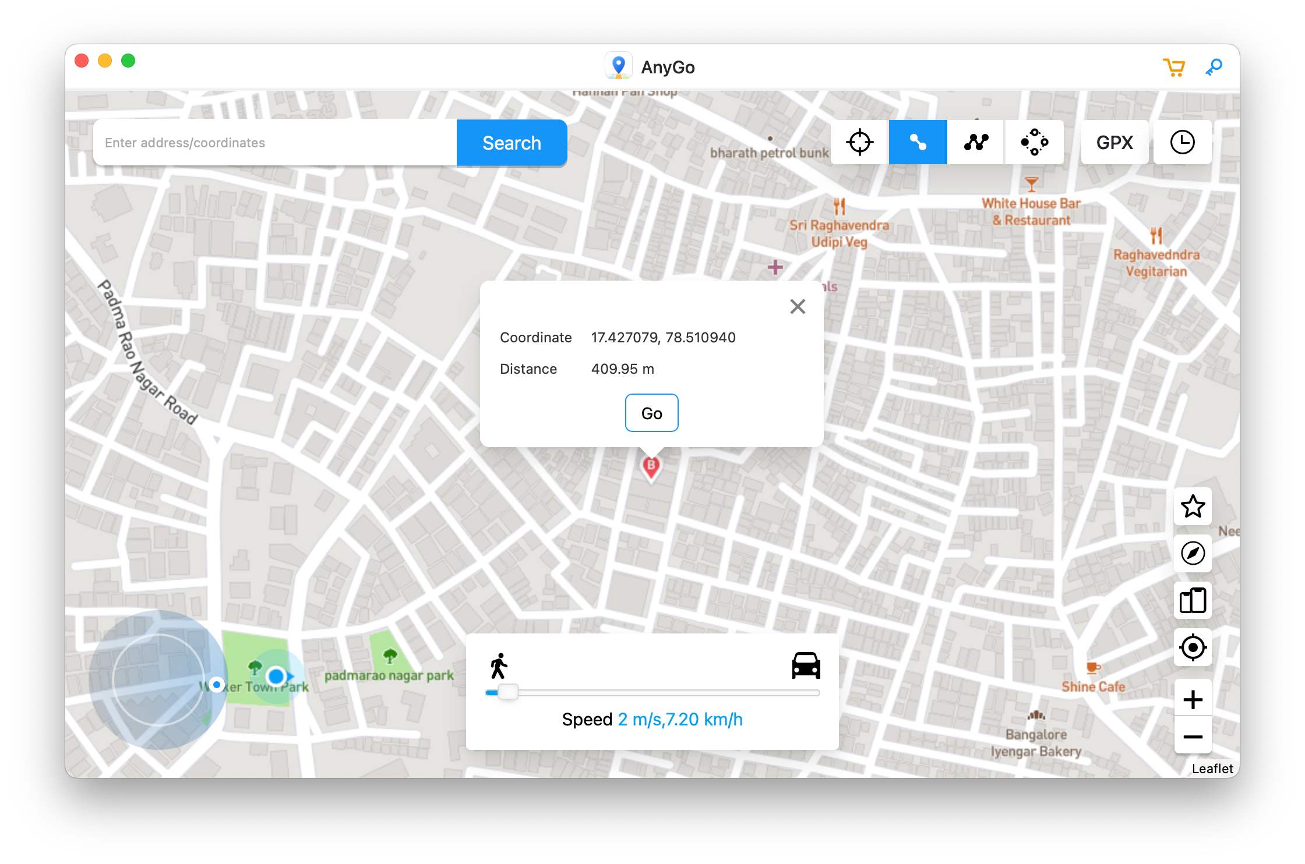Viewport: 1305px width, 864px height.
Task: Click the compass icon on the right panel
Action: pos(1193,554)
